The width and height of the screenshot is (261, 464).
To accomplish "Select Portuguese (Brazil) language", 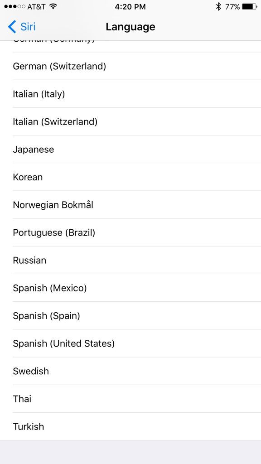I will point(130,232).
